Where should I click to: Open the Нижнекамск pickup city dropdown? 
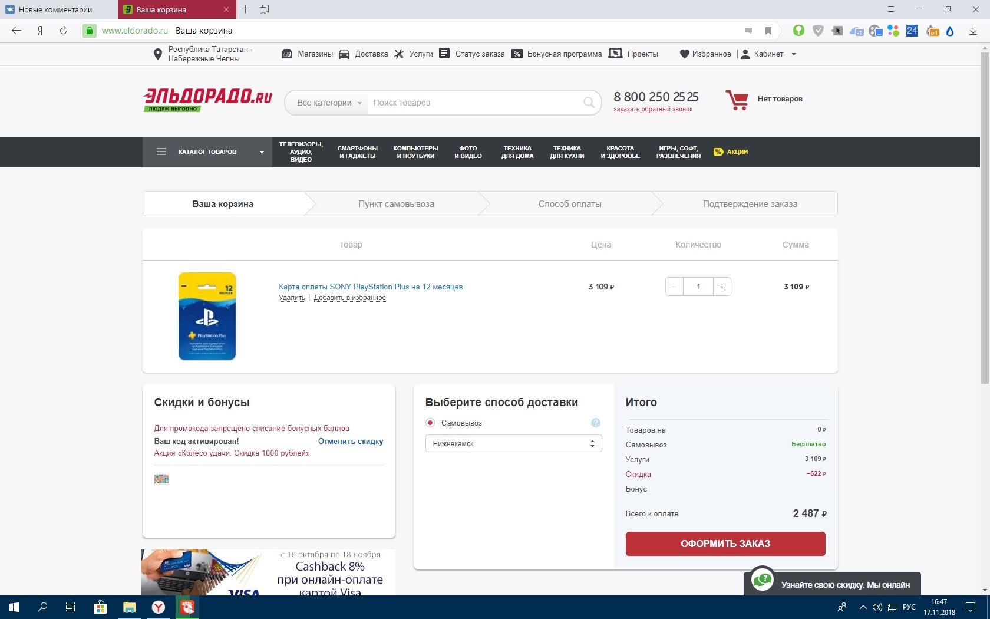point(513,443)
